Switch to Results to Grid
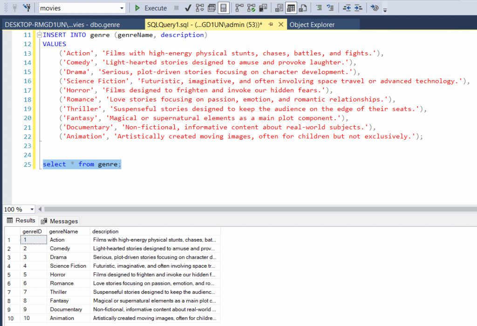The image size is (477, 326). coord(291,8)
